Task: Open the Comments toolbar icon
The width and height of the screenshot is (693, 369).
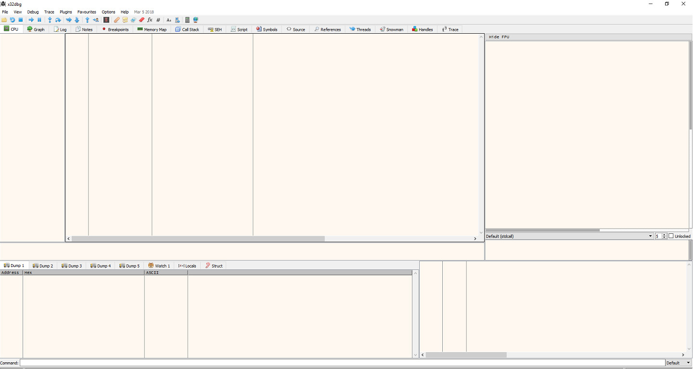Action: pos(125,20)
